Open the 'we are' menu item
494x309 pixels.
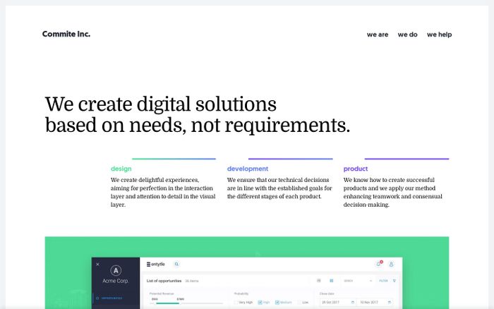pyautogui.click(x=378, y=35)
